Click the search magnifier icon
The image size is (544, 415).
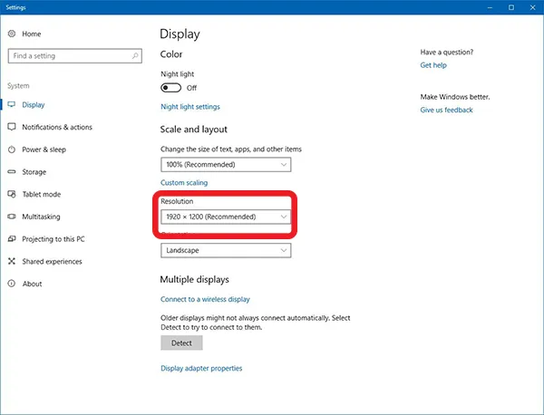(x=135, y=56)
